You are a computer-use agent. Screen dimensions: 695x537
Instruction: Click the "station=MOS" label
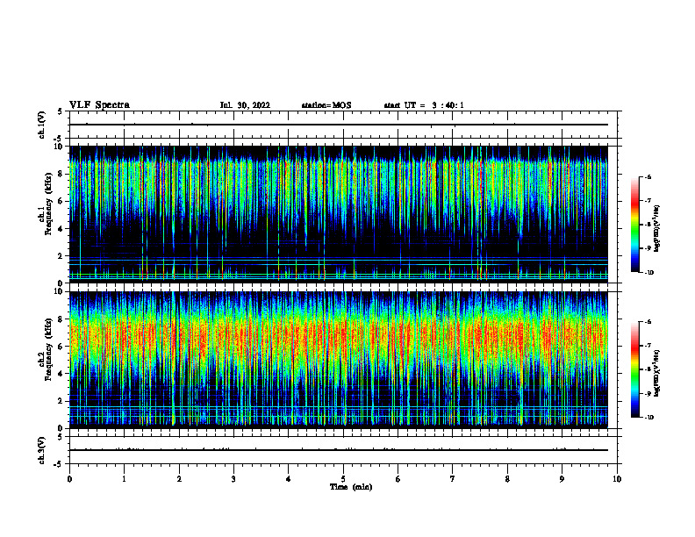[x=326, y=105]
